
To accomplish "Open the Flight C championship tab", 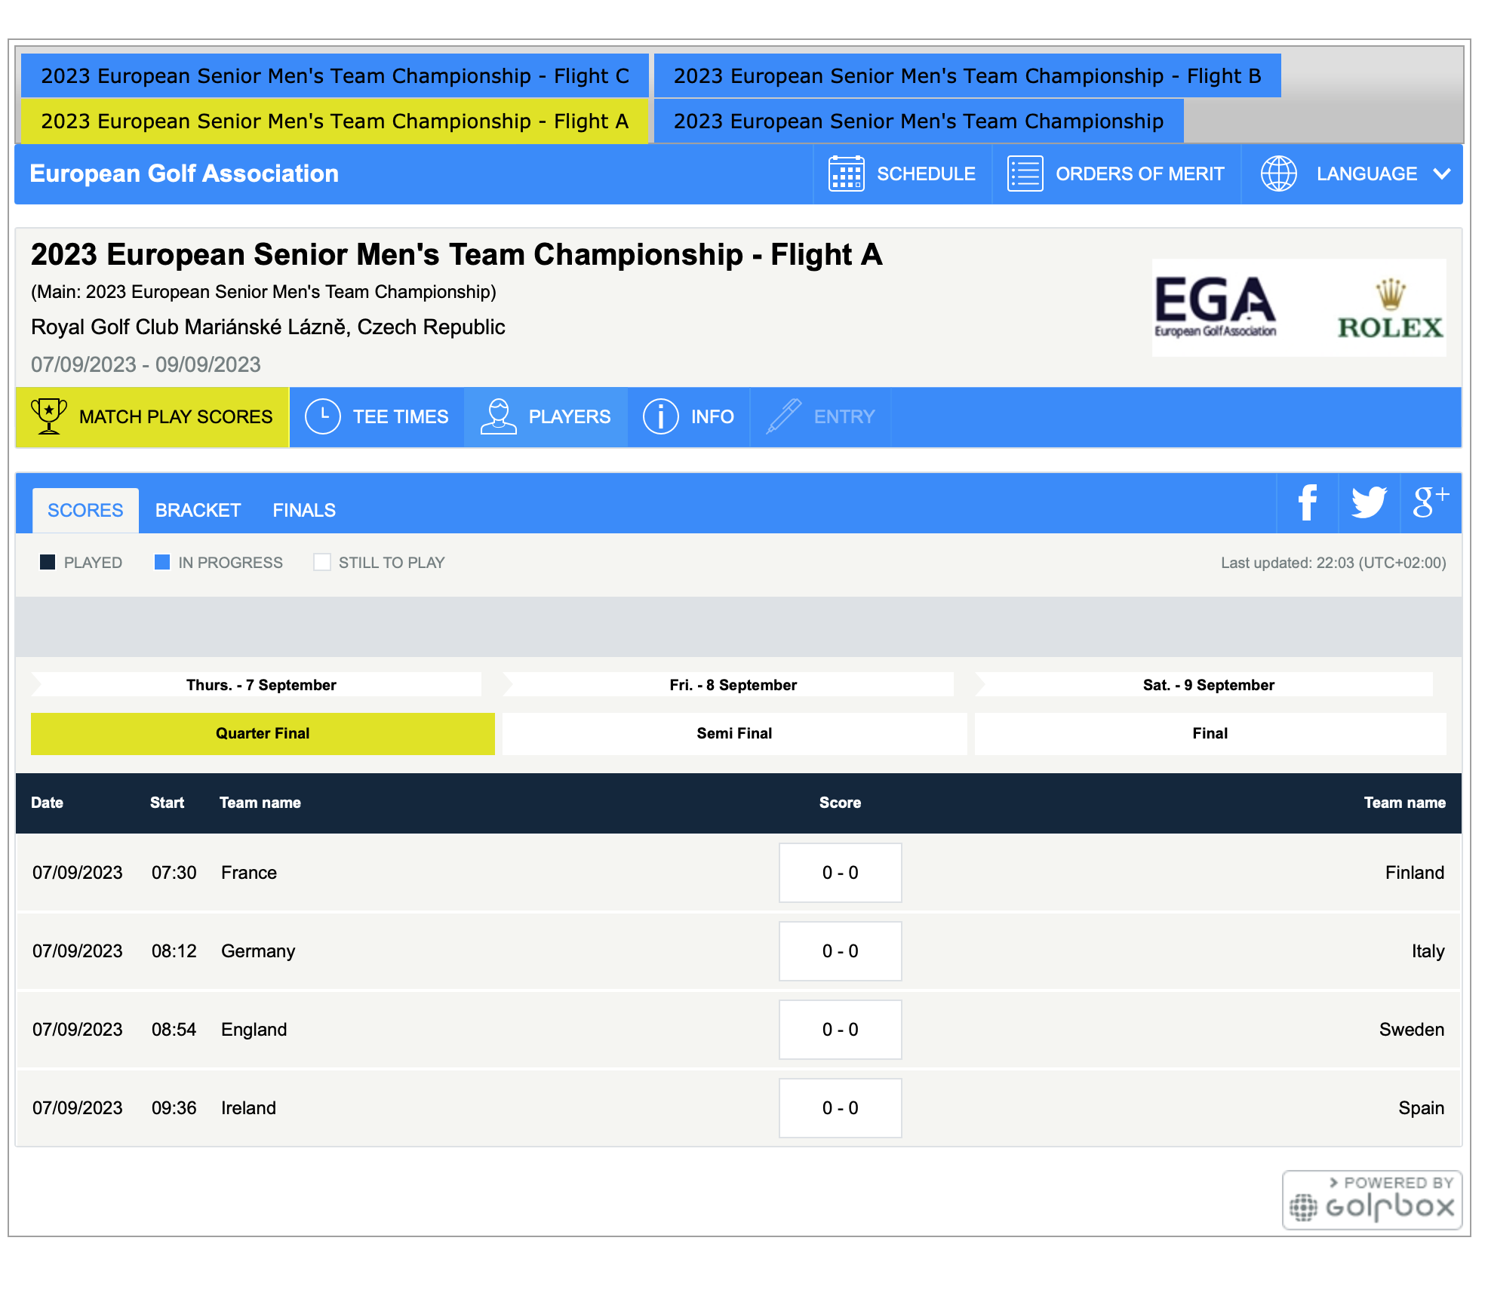I will click(x=334, y=75).
